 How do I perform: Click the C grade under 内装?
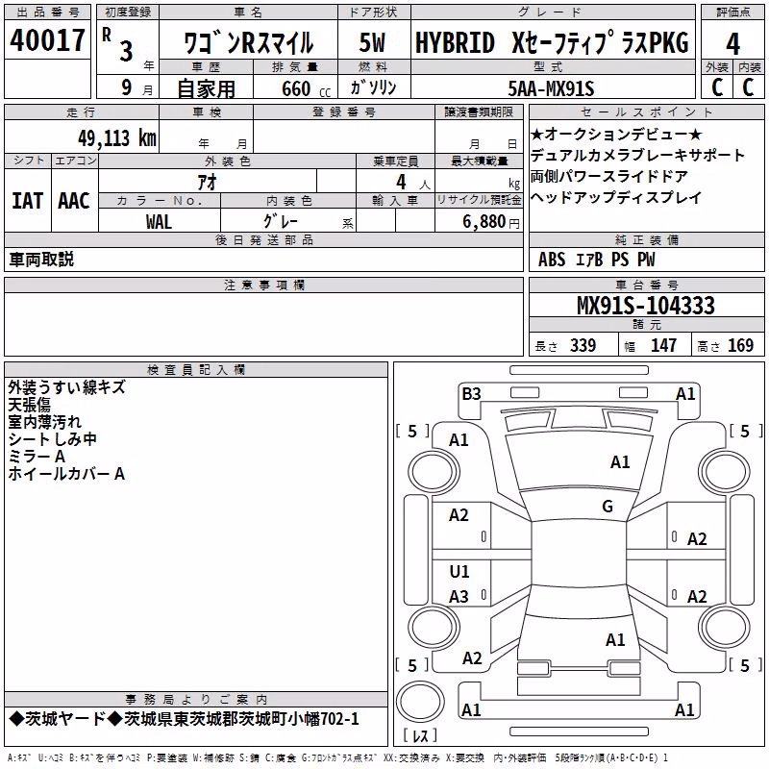pyautogui.click(x=748, y=87)
